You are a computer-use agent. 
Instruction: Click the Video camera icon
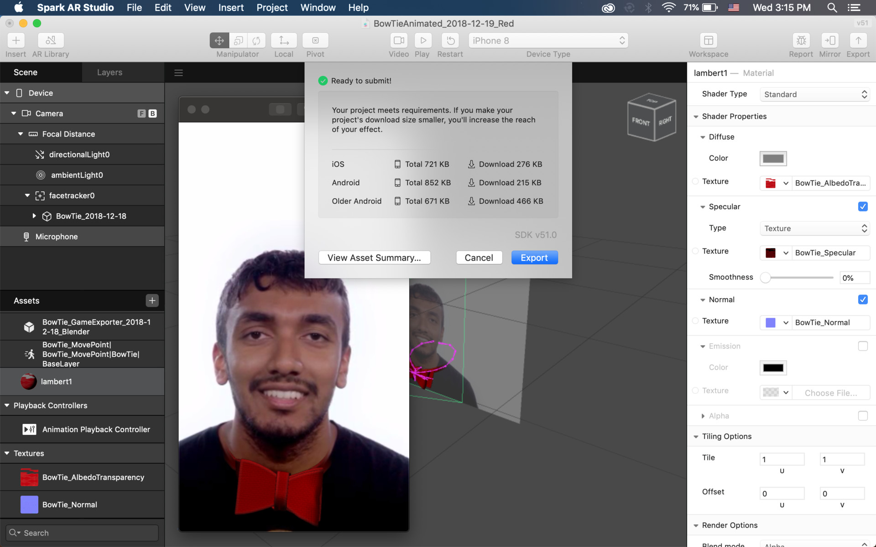(399, 41)
